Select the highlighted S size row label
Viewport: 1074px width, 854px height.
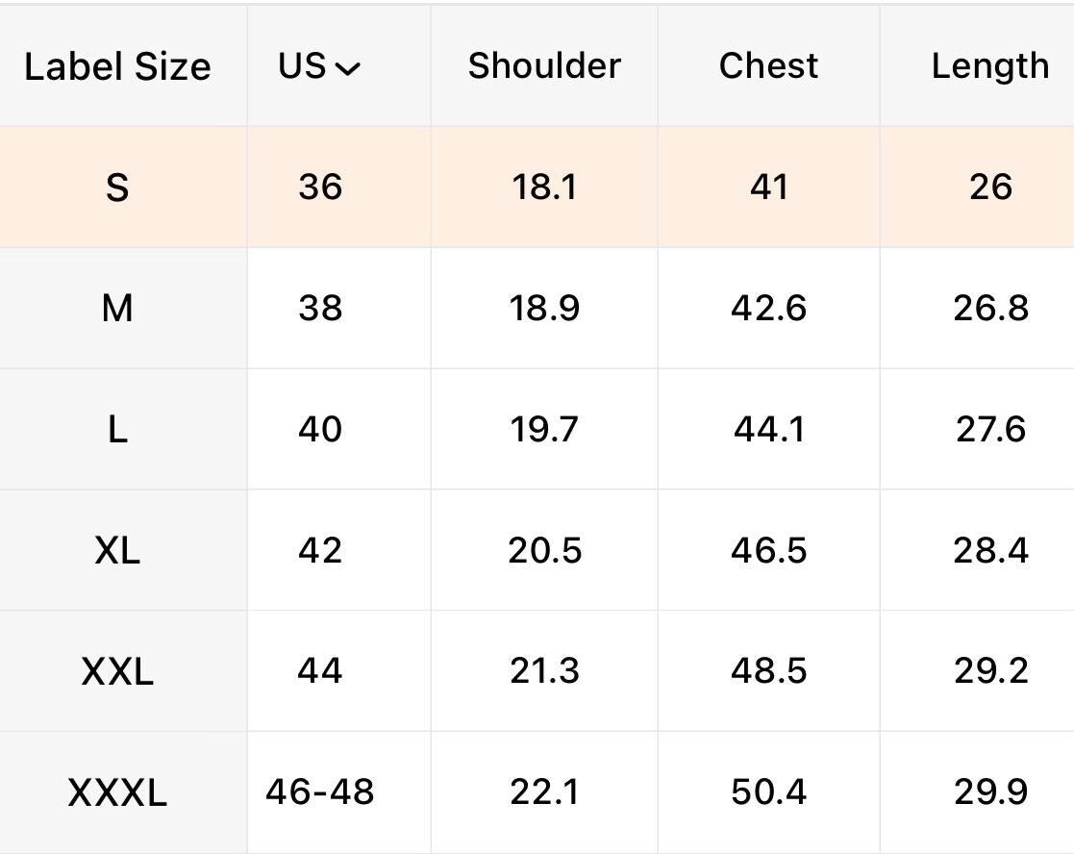pos(117,187)
